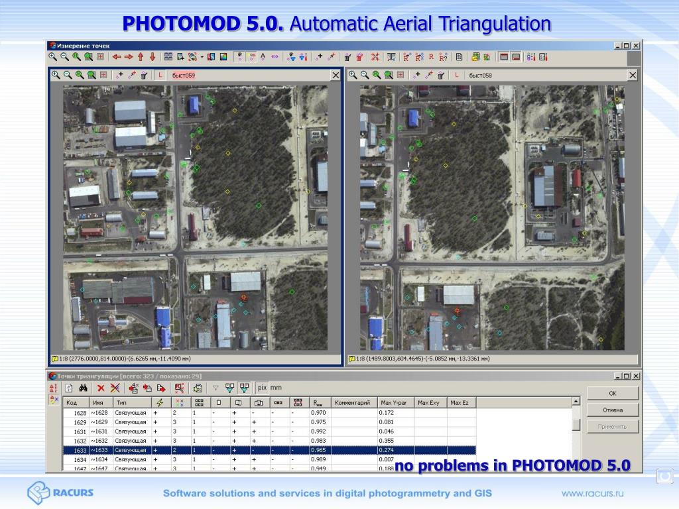Open the dropdown arrow next to the image rotate icon
679x509 pixels.
tap(202, 57)
